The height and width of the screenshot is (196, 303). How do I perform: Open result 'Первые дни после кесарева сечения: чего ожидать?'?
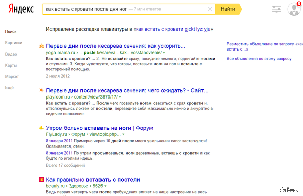(x=127, y=90)
